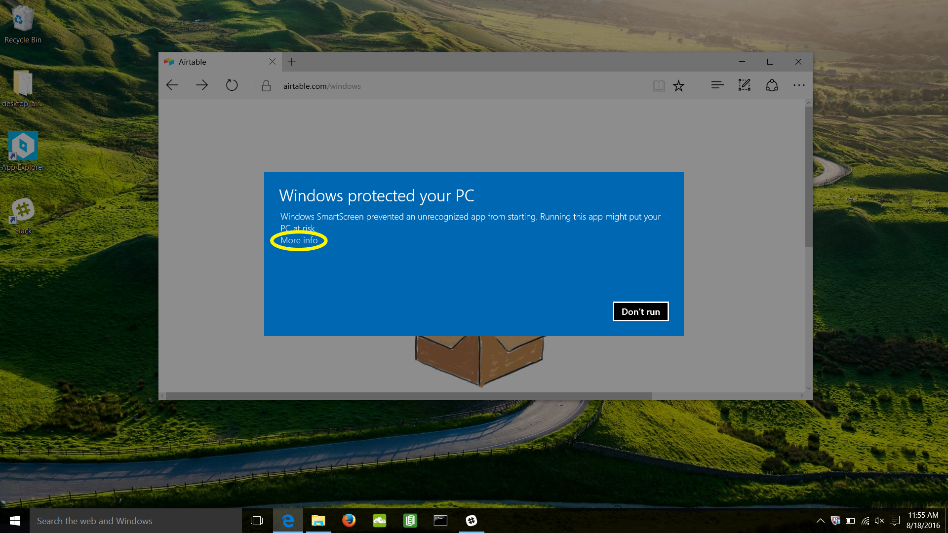The image size is (948, 533).
Task: Open the Edge Hub icon
Action: 717,85
